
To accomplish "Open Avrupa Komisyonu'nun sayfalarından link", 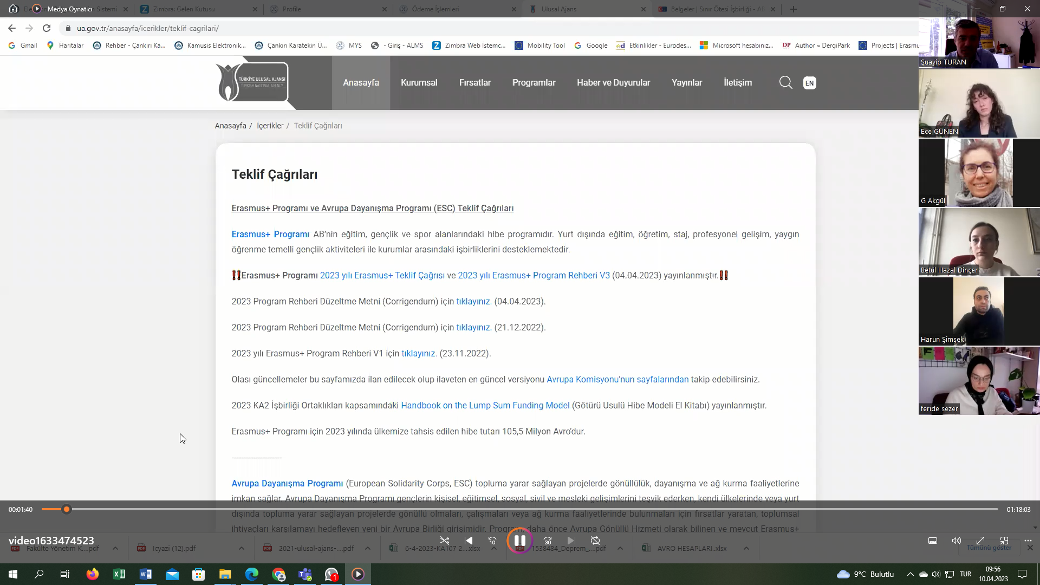I will 617,379.
